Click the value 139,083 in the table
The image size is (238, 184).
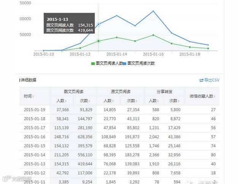(132, 164)
